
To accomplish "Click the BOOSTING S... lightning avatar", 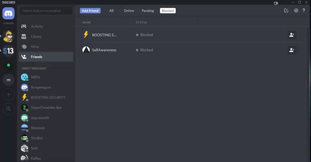I will tap(86, 34).
